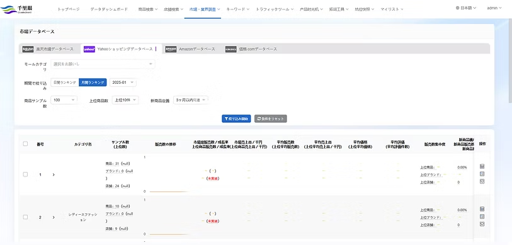Viewport: 512px width, 245px height.
Task: Click first action icon in row 1
Action: point(482,166)
